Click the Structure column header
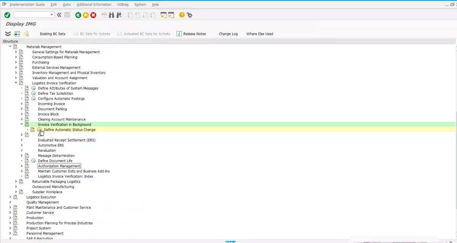The image size is (457, 243). tap(10, 41)
